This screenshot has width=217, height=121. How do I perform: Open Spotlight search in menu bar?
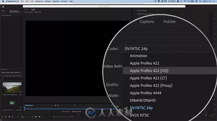tap(210, 1)
